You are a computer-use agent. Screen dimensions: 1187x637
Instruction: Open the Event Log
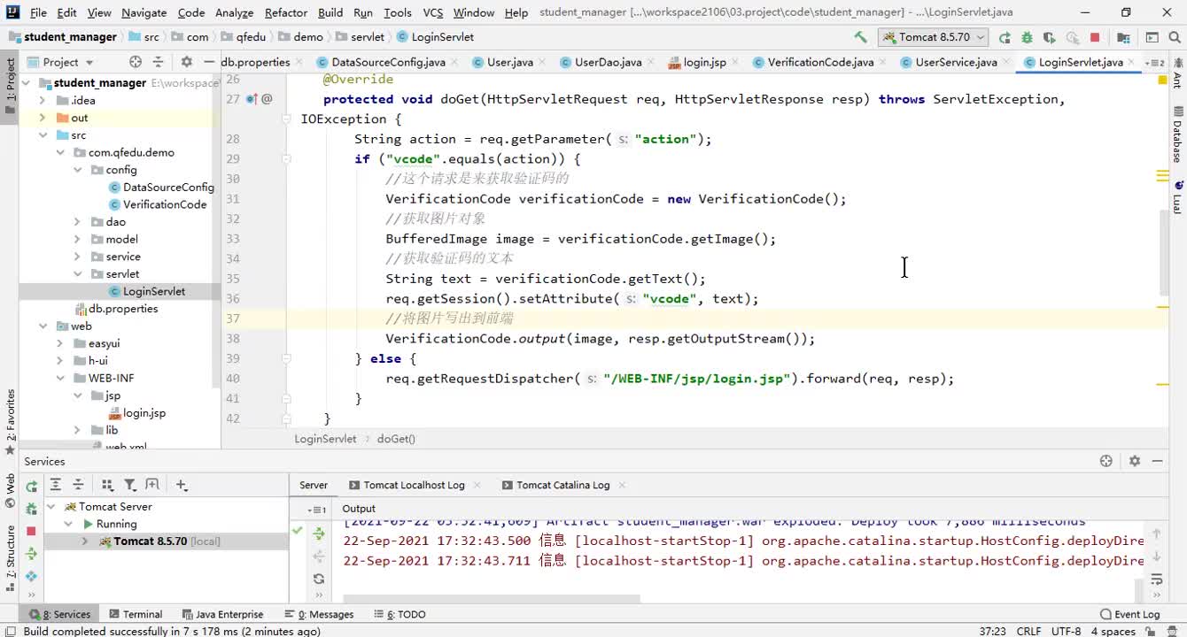(1129, 614)
